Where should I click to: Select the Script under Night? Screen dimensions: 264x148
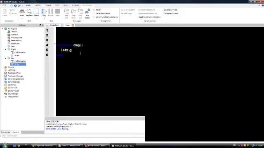tap(17, 55)
